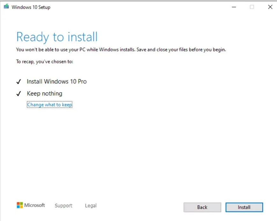Click 'To recap, you've chosen to:' text
This screenshot has height=221, width=277.
click(45, 62)
